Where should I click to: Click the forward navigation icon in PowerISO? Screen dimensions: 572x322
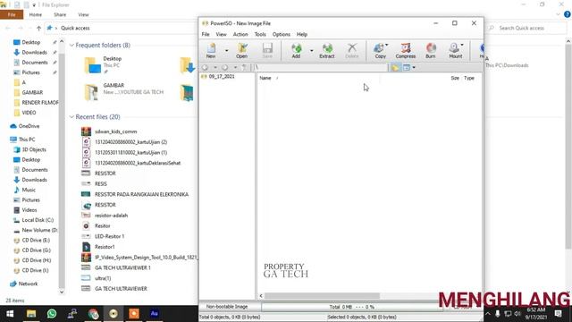(x=225, y=68)
